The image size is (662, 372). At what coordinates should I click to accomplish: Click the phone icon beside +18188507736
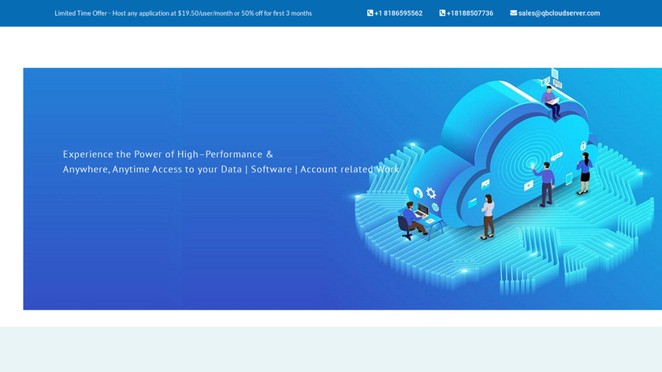[442, 13]
